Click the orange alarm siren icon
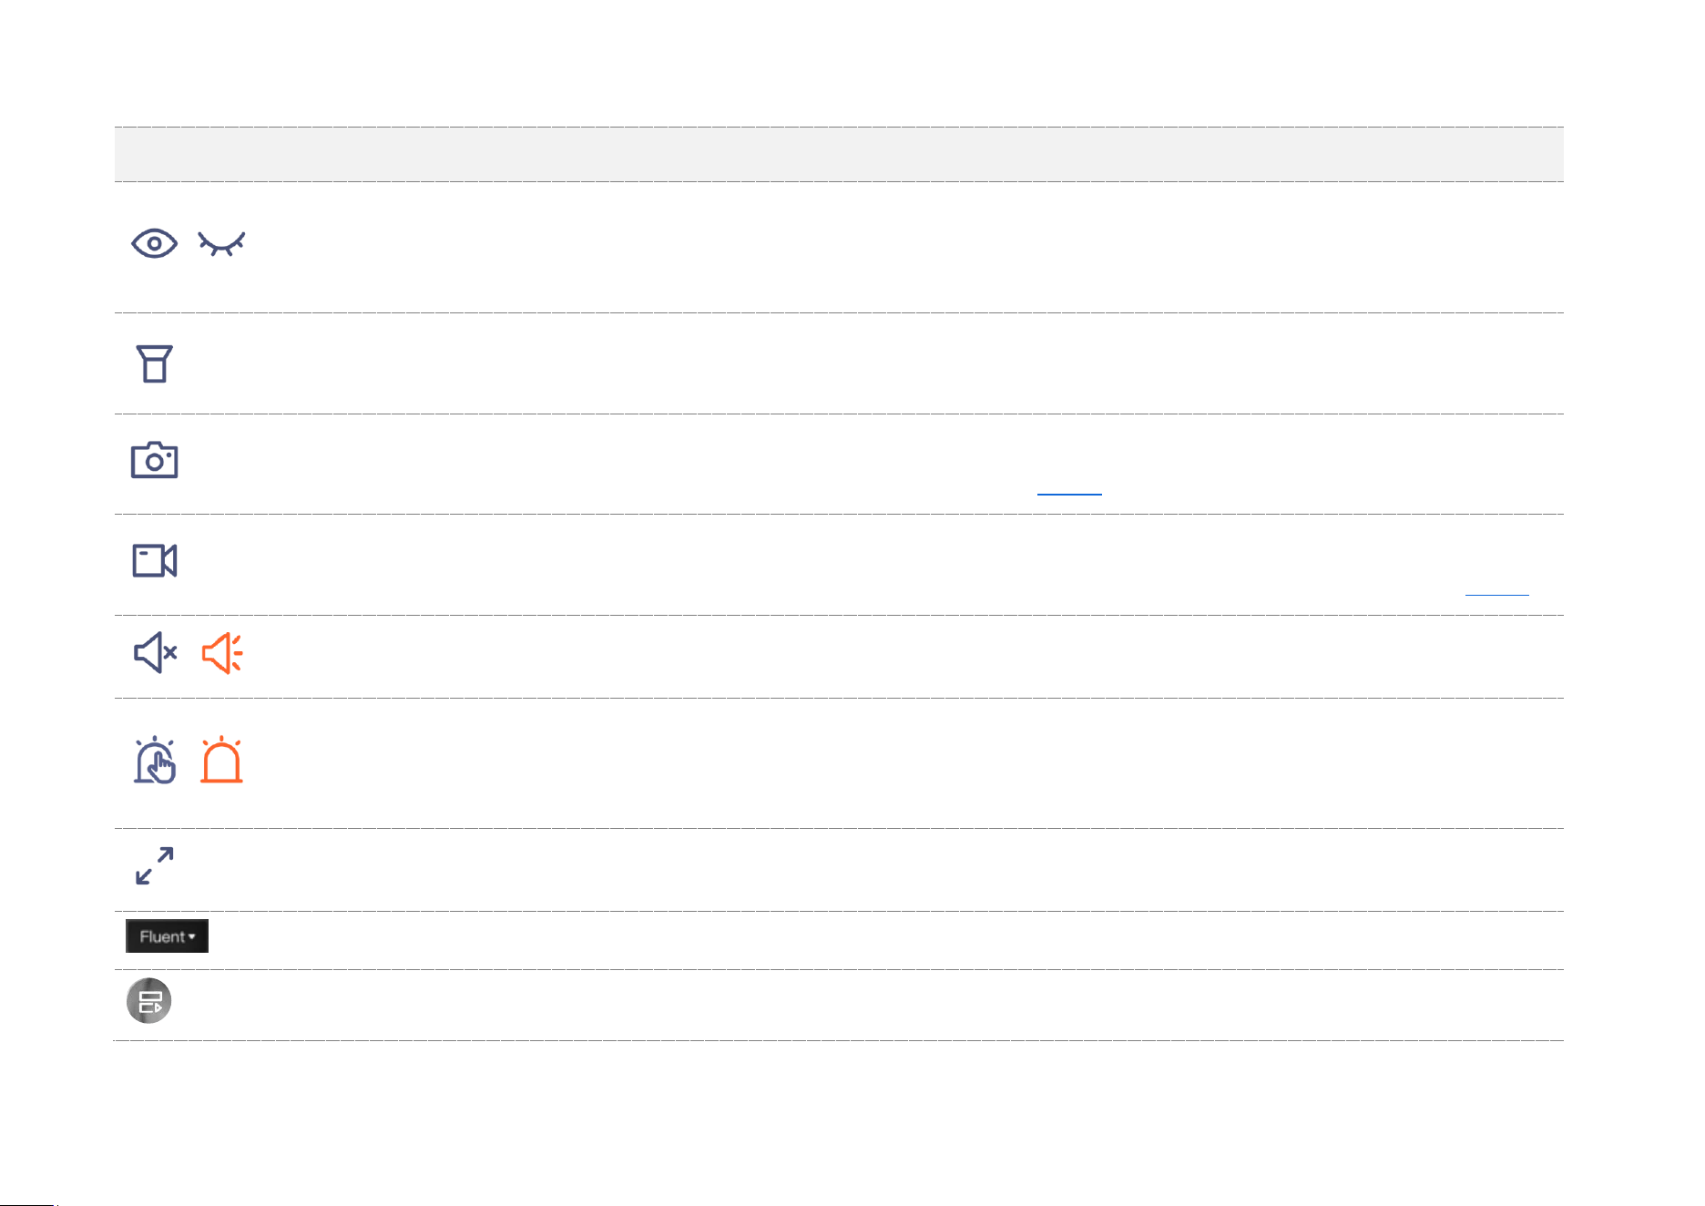The image size is (1705, 1206). click(x=221, y=760)
